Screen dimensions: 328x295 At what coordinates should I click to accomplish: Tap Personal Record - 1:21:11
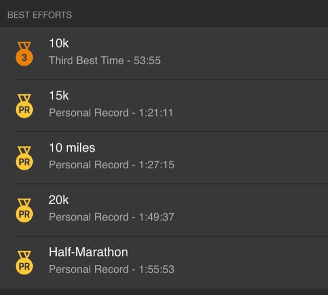pos(111,113)
